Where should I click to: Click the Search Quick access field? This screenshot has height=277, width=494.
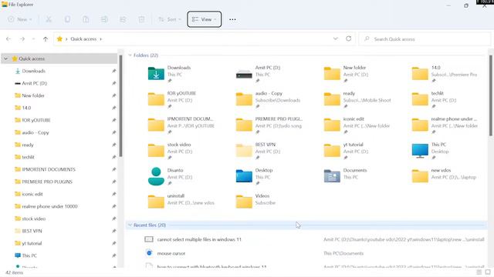click(425, 39)
